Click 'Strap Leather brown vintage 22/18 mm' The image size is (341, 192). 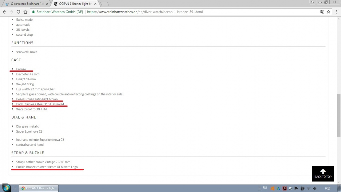point(43,162)
